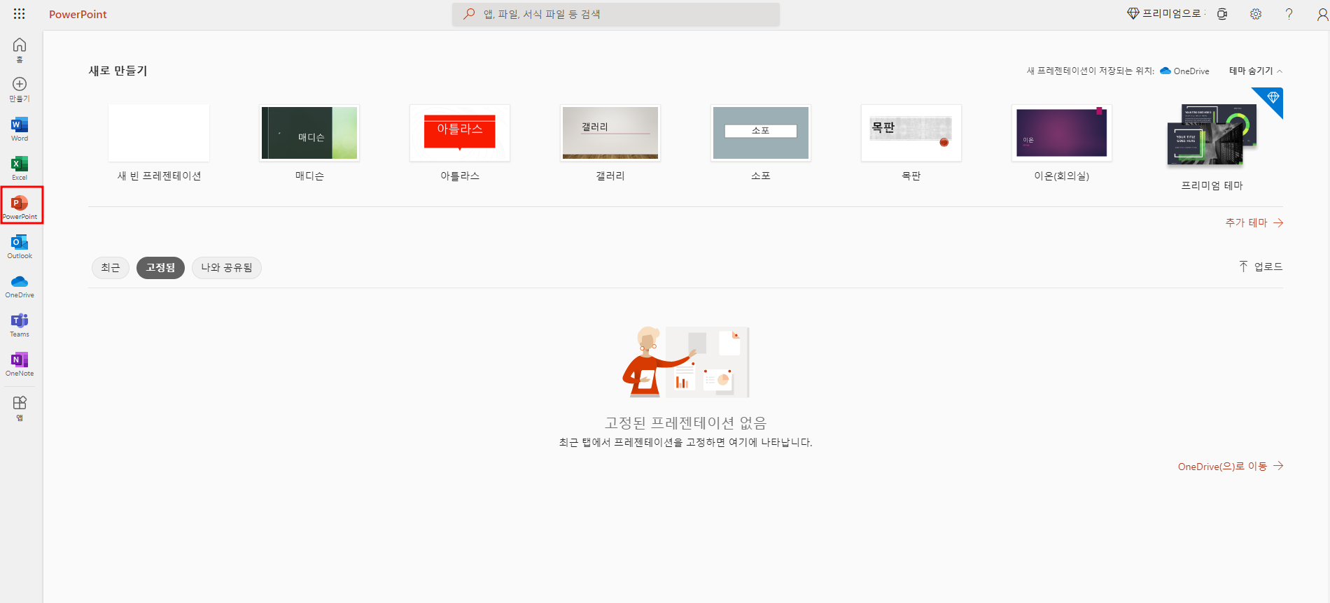Click the search magnifier icon
1330x603 pixels.
pos(469,14)
